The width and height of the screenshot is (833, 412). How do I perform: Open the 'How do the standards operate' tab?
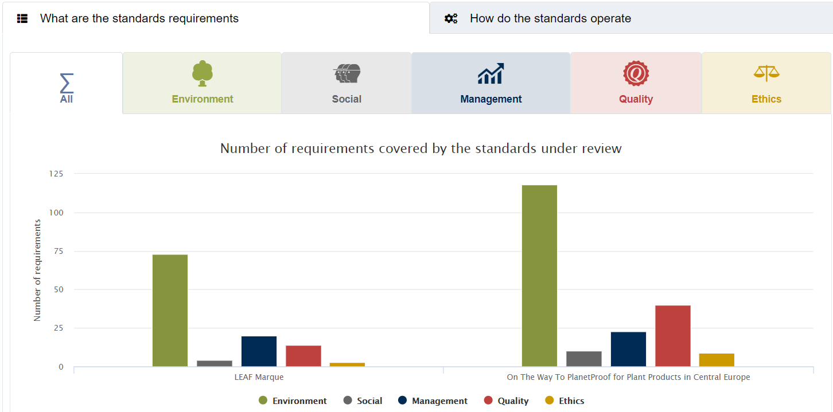tap(550, 18)
